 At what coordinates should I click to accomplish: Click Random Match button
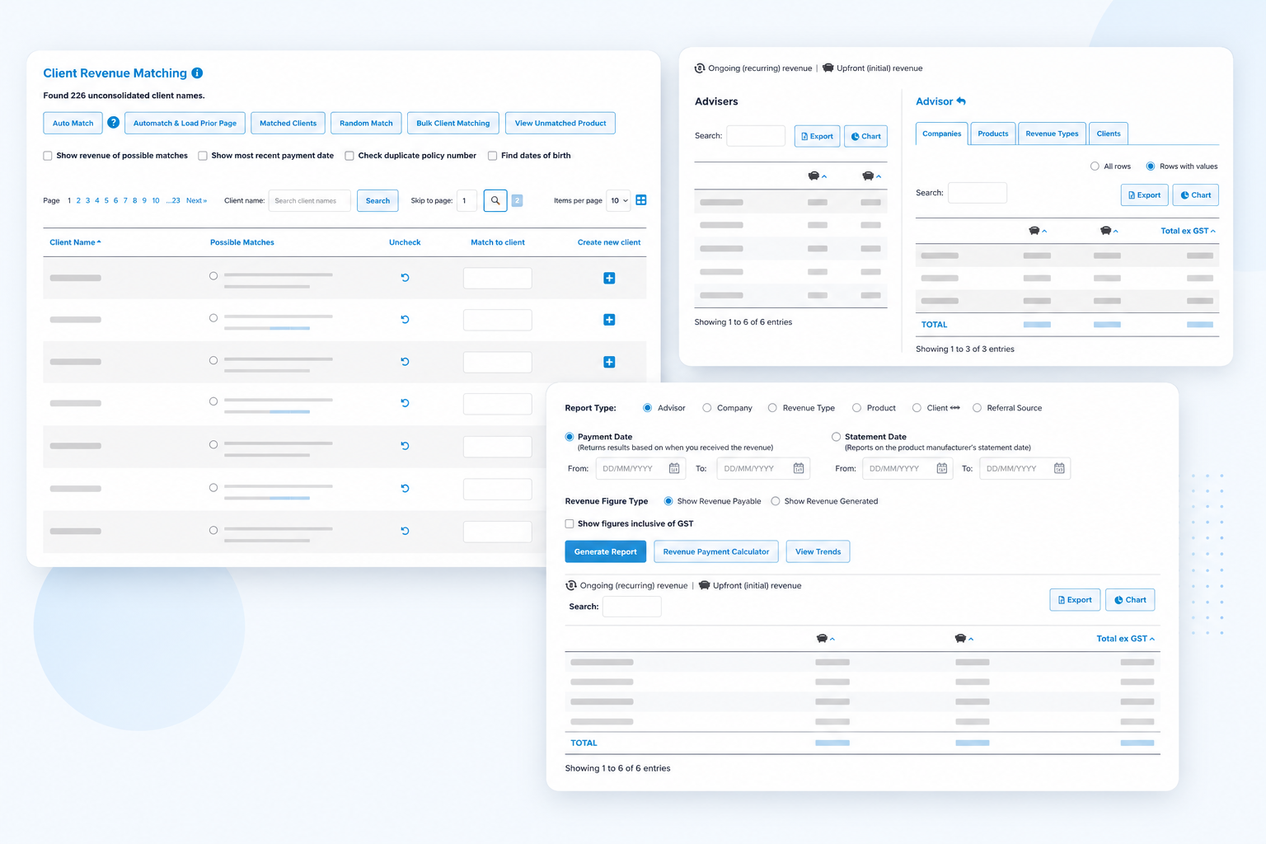[366, 123]
